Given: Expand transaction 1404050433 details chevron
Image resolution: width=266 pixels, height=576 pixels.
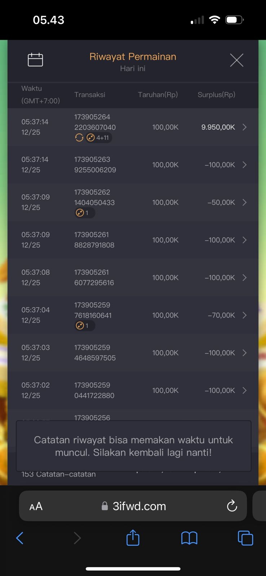Looking at the screenshot, I should tap(244, 202).
